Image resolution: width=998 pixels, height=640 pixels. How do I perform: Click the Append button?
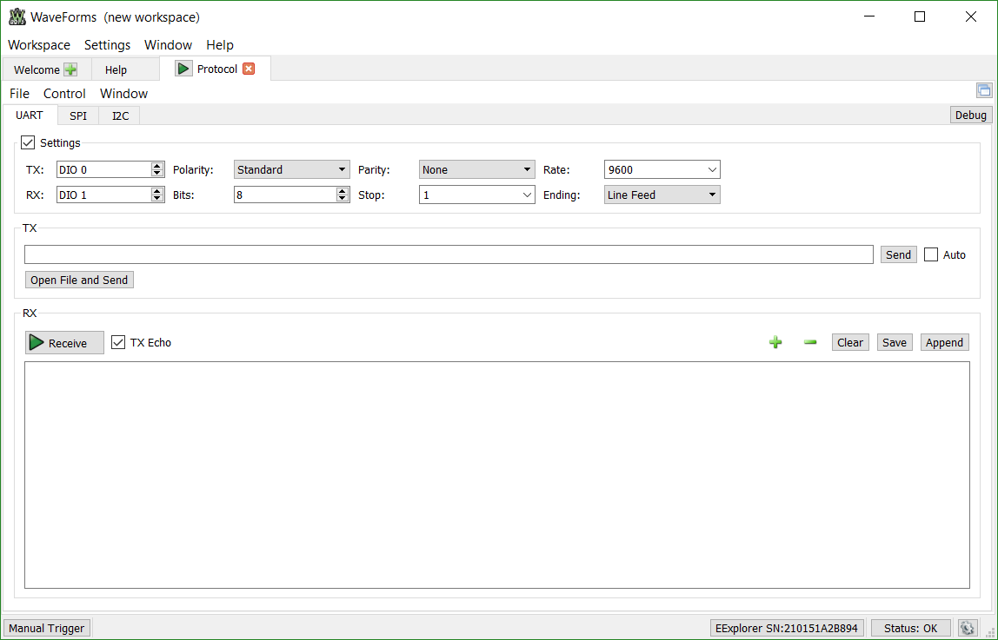click(x=944, y=342)
